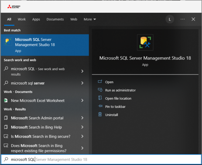The width and height of the screenshot is (202, 165).
Task: Expand the Microsoft Search in Bing Help chevron
Action: tap(82, 127)
